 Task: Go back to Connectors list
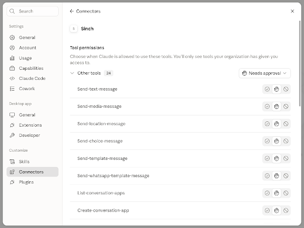[85, 11]
